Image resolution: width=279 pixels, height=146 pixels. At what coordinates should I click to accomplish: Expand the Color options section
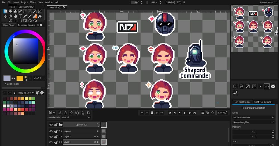pos(12,84)
